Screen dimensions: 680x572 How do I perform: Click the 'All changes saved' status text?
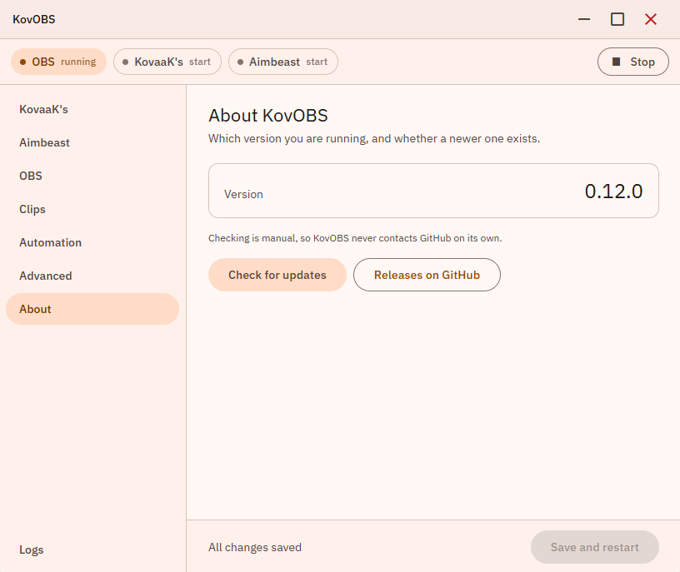pyautogui.click(x=255, y=547)
